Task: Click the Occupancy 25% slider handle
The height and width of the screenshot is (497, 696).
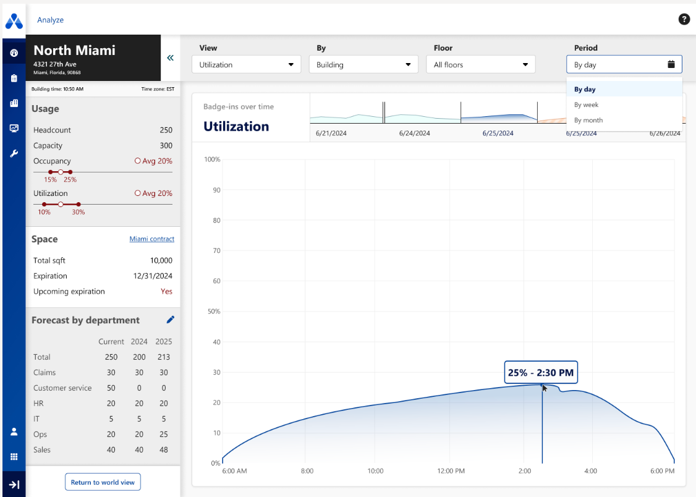Action: [x=70, y=172]
